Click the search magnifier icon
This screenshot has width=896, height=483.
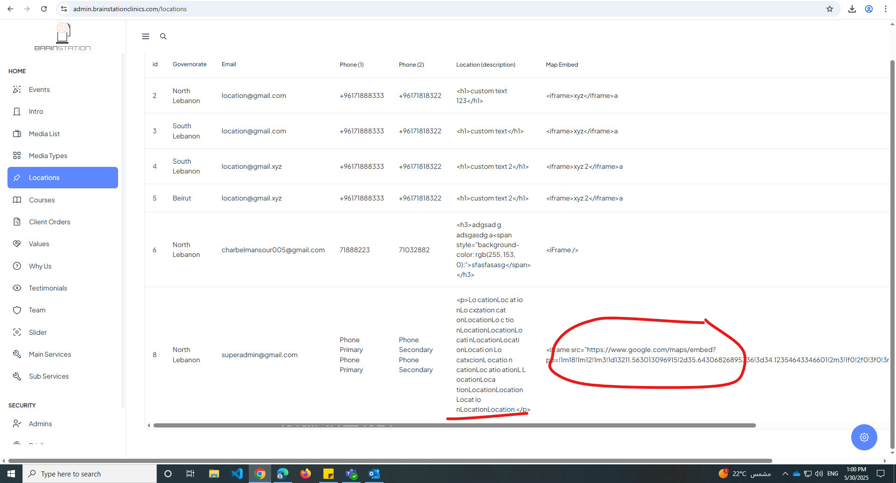(163, 36)
